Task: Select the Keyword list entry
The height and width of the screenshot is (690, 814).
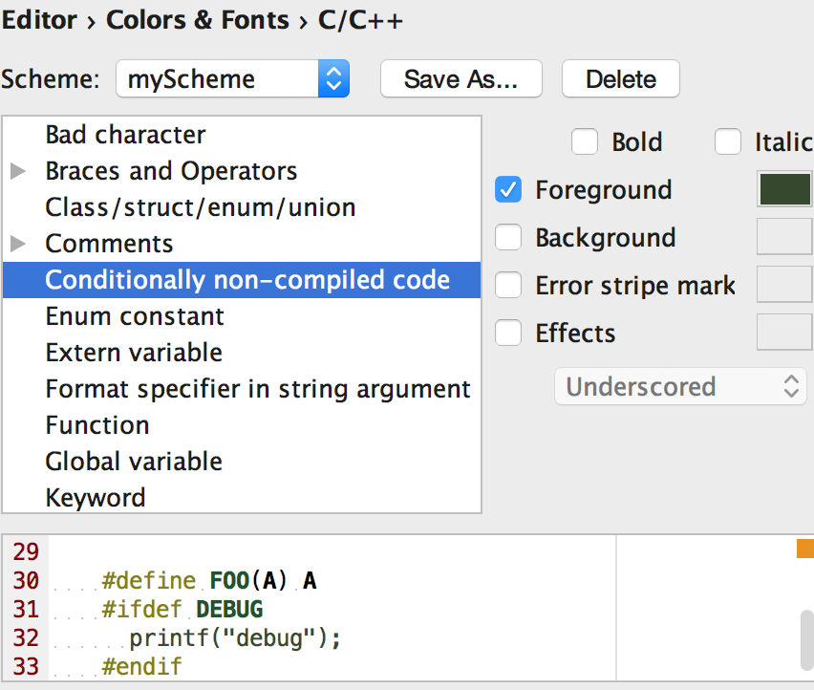Action: (96, 498)
